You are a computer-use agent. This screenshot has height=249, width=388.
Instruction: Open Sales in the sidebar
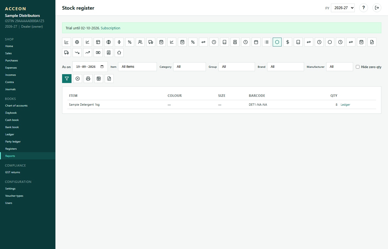28,53
